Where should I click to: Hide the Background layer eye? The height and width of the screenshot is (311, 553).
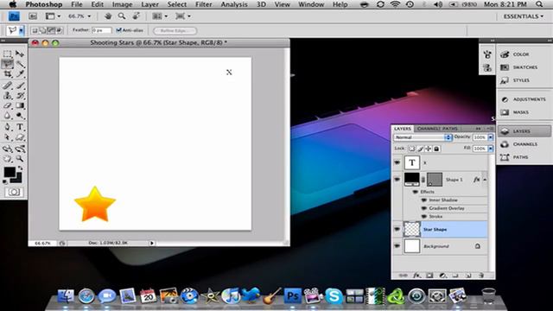click(x=397, y=246)
